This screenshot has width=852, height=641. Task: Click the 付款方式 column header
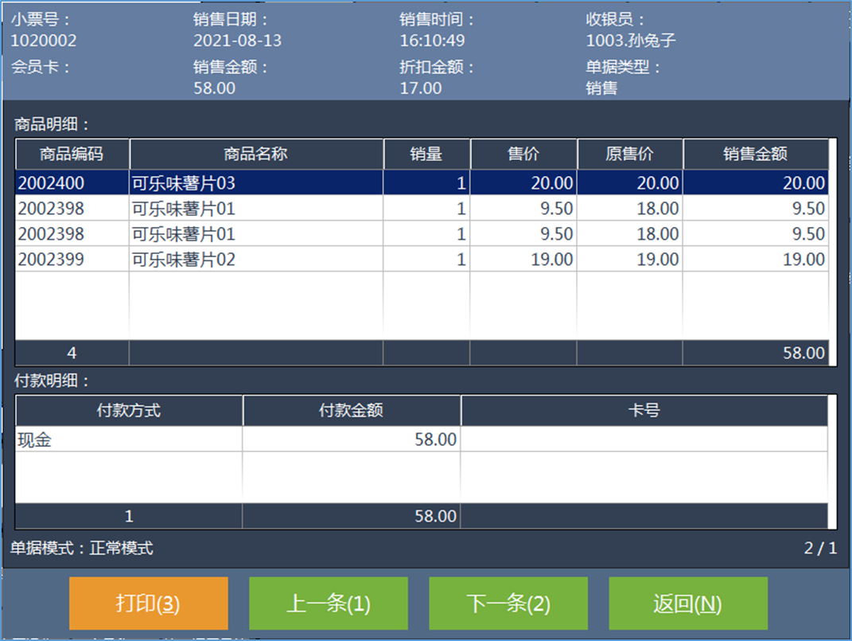(129, 411)
